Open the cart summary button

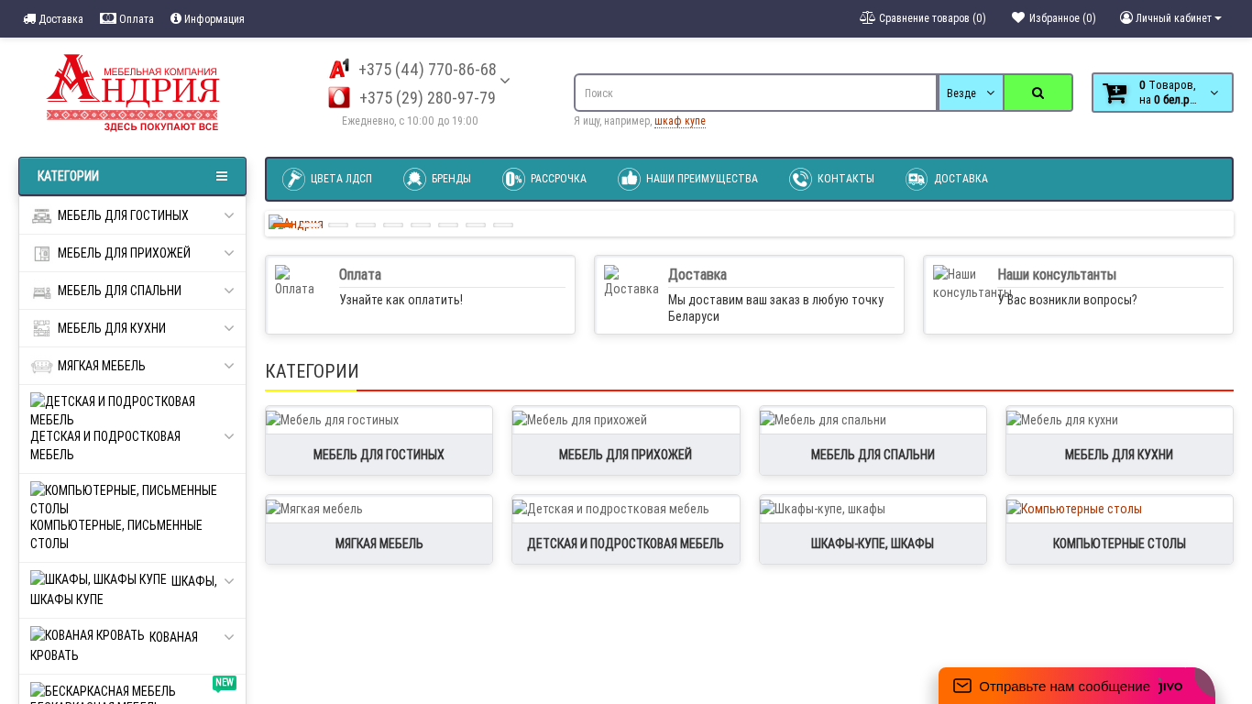pyautogui.click(x=1162, y=93)
